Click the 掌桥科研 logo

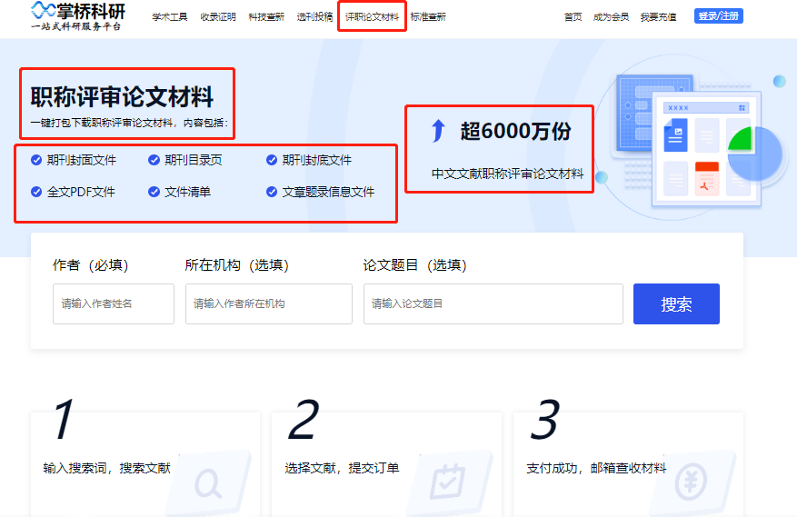pos(78,15)
